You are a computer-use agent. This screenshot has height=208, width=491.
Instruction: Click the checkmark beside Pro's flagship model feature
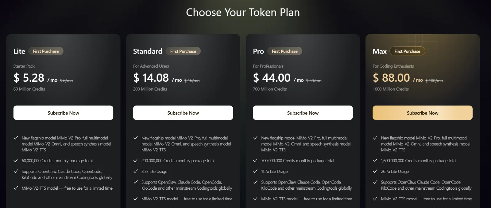click(x=255, y=138)
